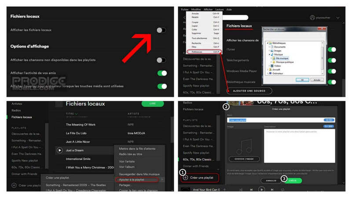Click the folder dialog tree scrollbar

pos(323,58)
